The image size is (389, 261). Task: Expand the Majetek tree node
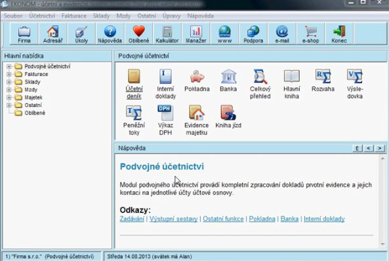pyautogui.click(x=9, y=97)
